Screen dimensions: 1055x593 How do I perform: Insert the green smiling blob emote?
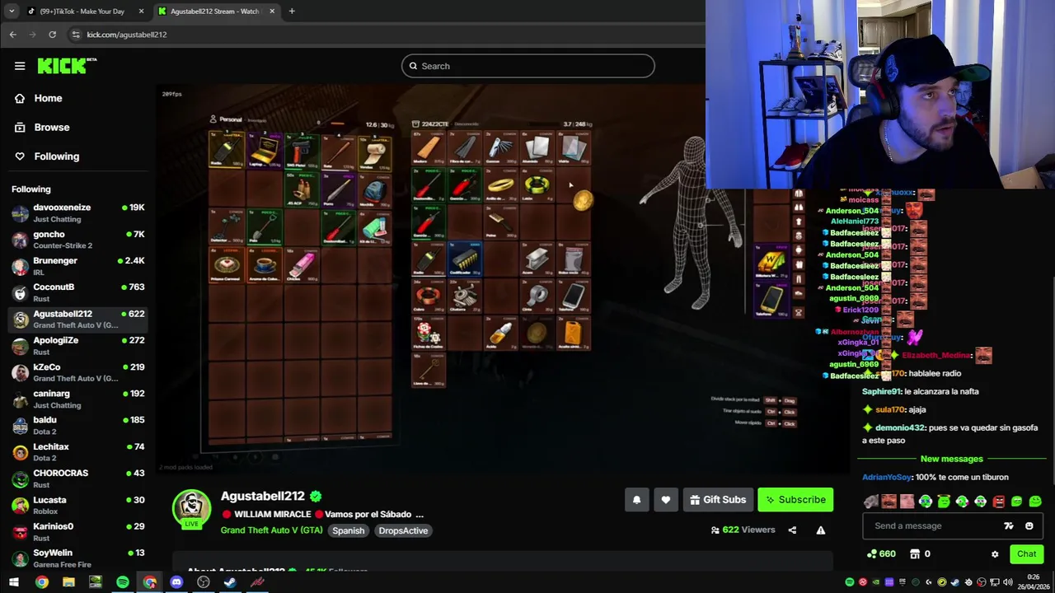coord(1034,502)
